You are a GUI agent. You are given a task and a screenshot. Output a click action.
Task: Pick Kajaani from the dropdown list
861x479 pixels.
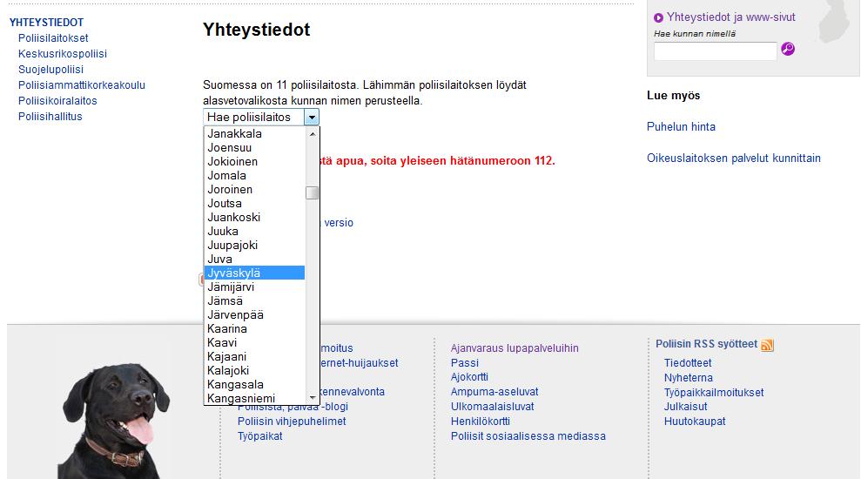(x=254, y=356)
